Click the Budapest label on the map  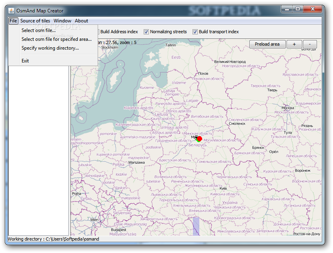118,230
